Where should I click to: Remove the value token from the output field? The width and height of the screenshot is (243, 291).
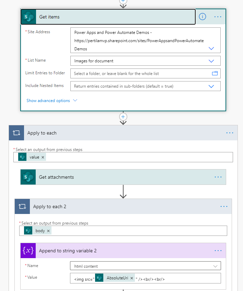click(43, 157)
